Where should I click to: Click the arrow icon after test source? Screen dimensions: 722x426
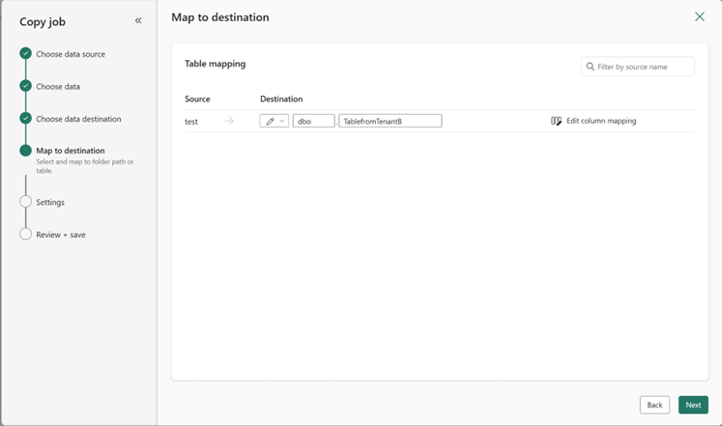pyautogui.click(x=229, y=121)
